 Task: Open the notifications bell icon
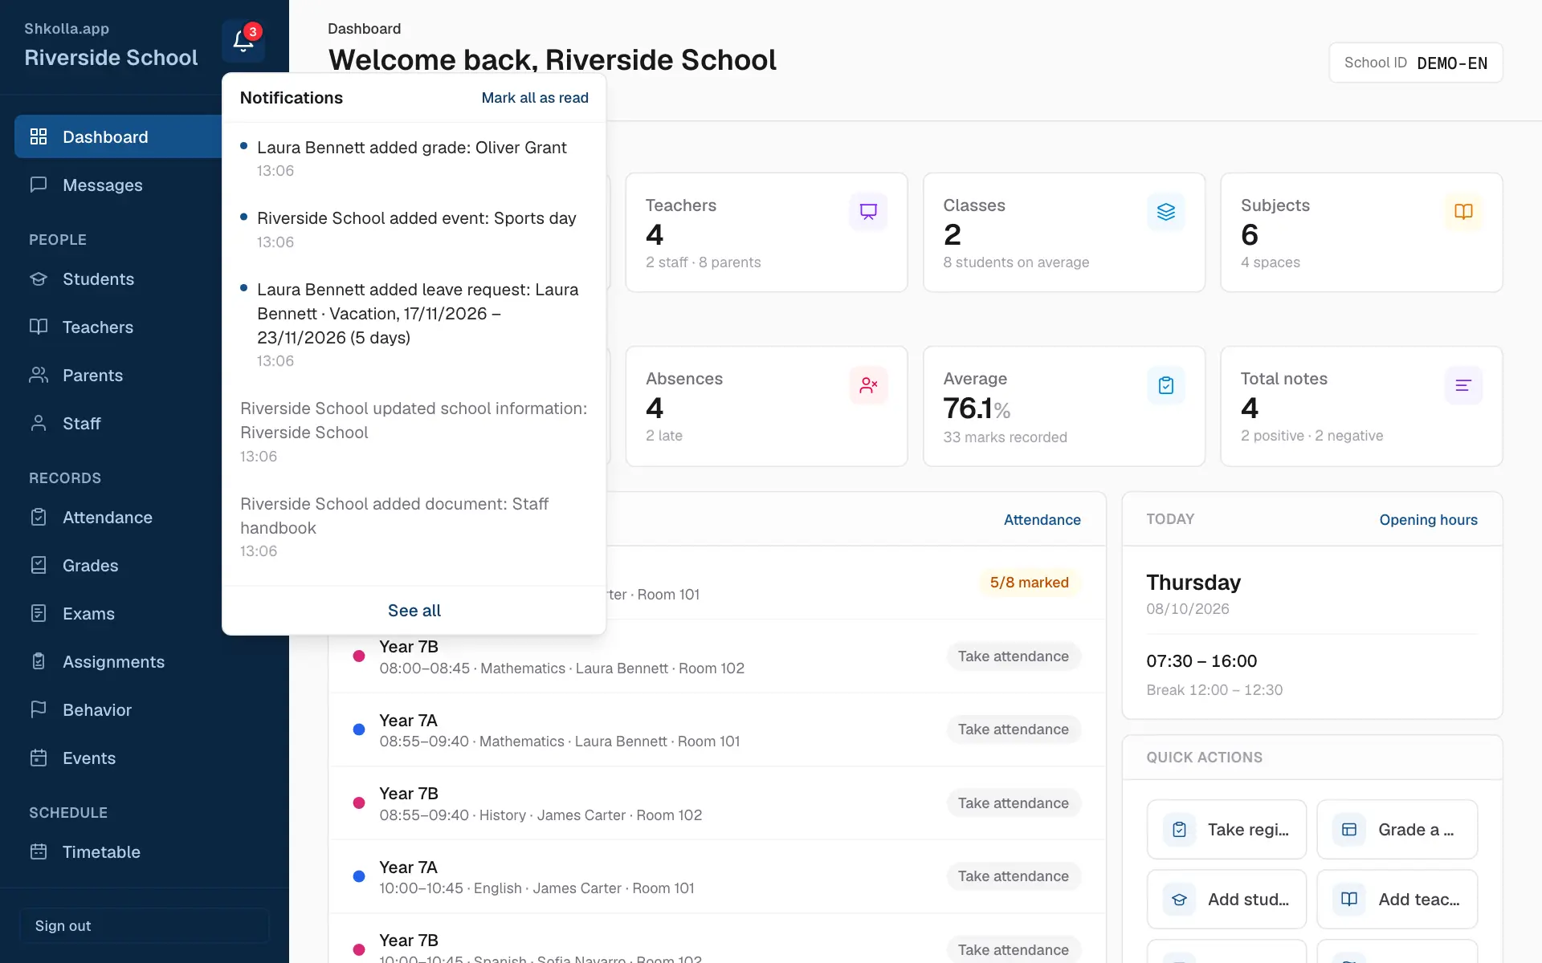(x=243, y=41)
